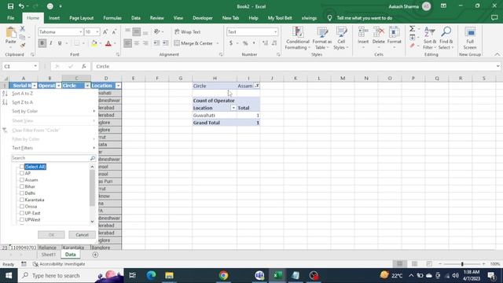This screenshot has height=283, width=503.
Task: Click Tell me what you want to do
Action: pyautogui.click(x=365, y=18)
